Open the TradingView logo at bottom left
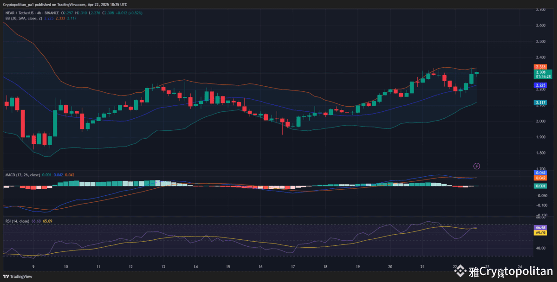Screen dimensions: 557x282 (x=18, y=277)
